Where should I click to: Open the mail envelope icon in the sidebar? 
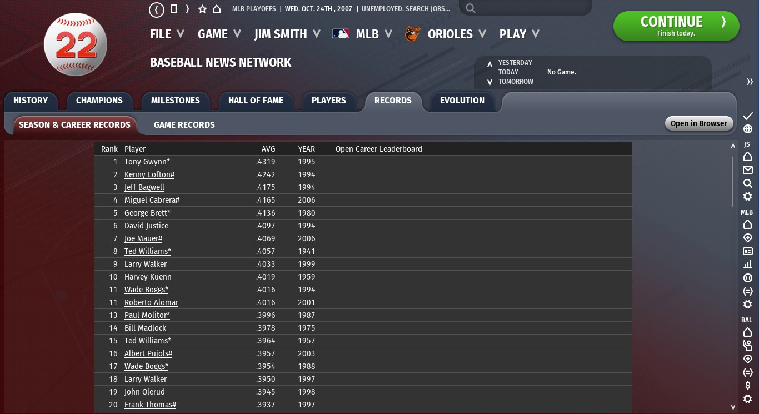point(748,170)
